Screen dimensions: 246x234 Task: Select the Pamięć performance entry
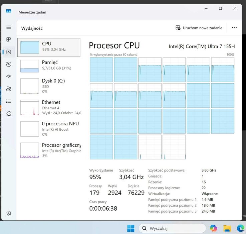click(49, 66)
